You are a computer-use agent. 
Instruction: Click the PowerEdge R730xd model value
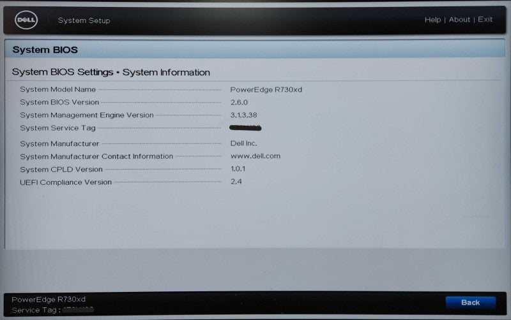click(266, 90)
